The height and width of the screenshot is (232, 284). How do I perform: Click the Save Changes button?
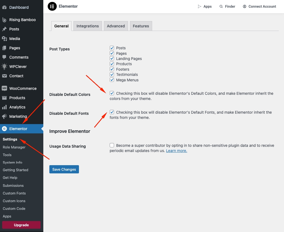tap(64, 169)
